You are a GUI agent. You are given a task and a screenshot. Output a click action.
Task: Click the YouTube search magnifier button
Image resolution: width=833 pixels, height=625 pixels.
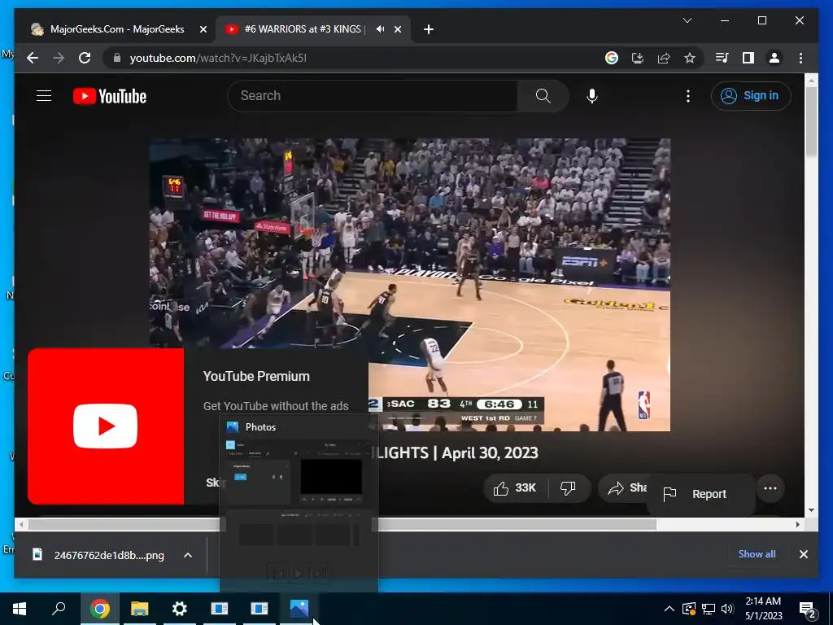[543, 96]
